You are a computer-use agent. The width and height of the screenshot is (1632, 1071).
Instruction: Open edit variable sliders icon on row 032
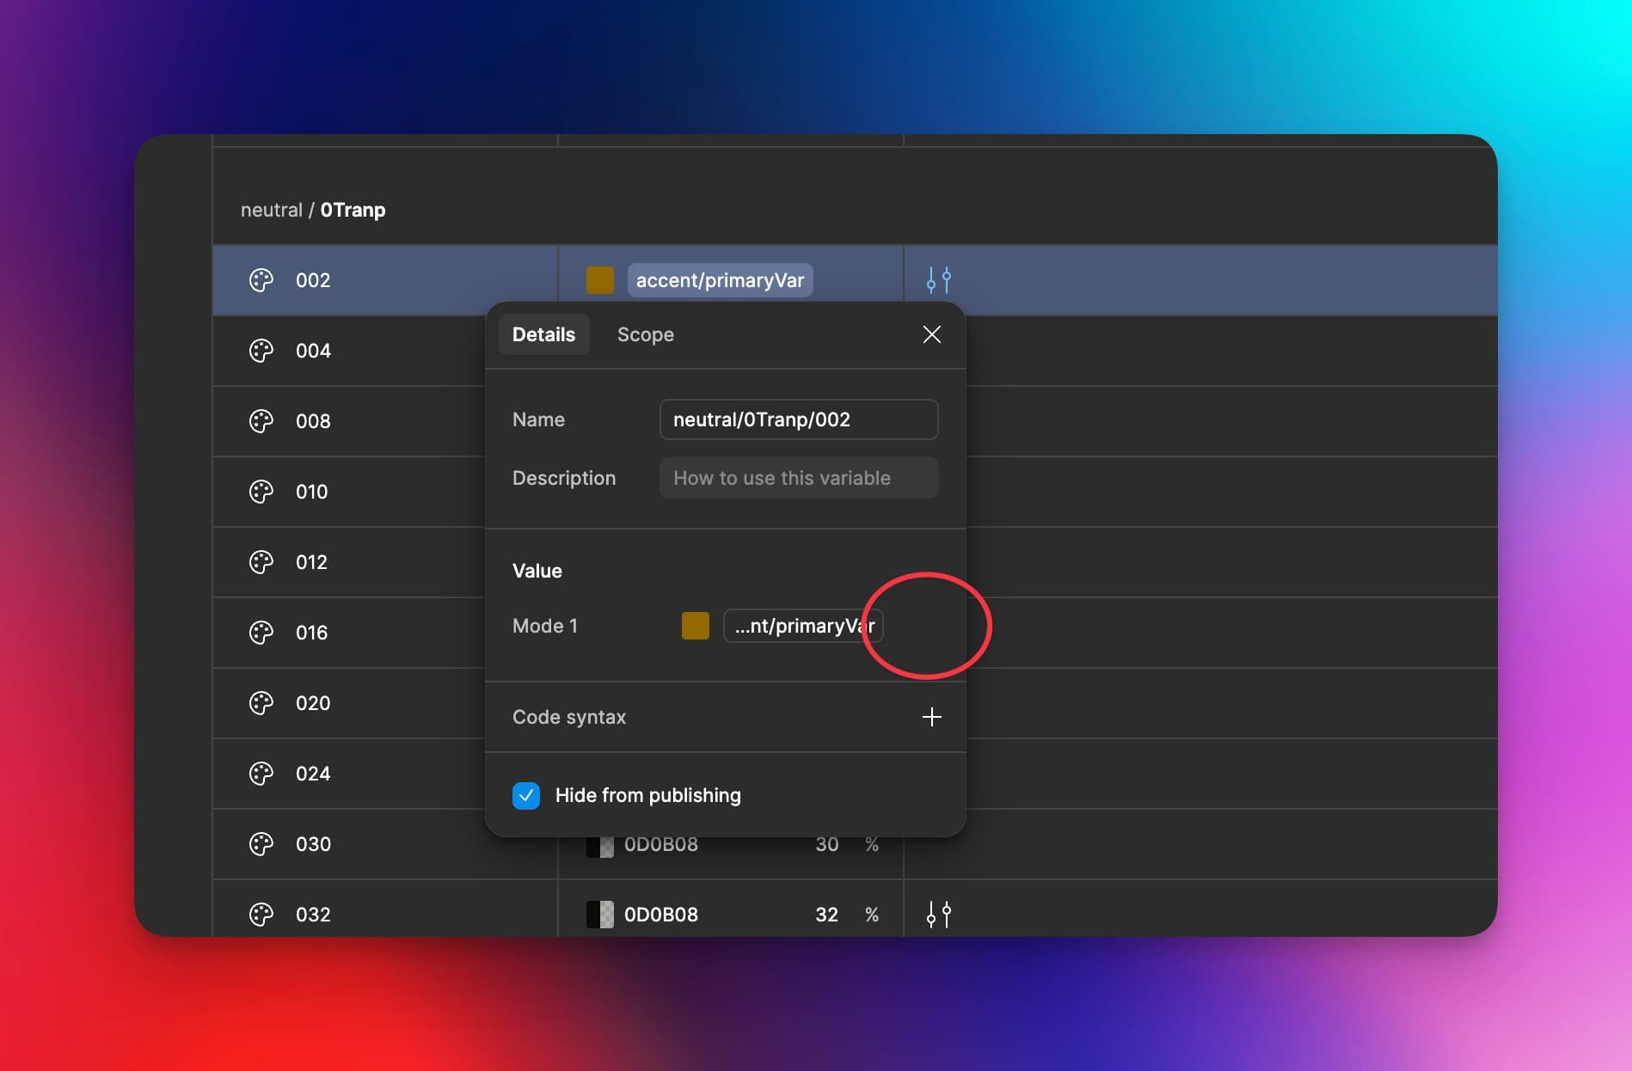(939, 915)
